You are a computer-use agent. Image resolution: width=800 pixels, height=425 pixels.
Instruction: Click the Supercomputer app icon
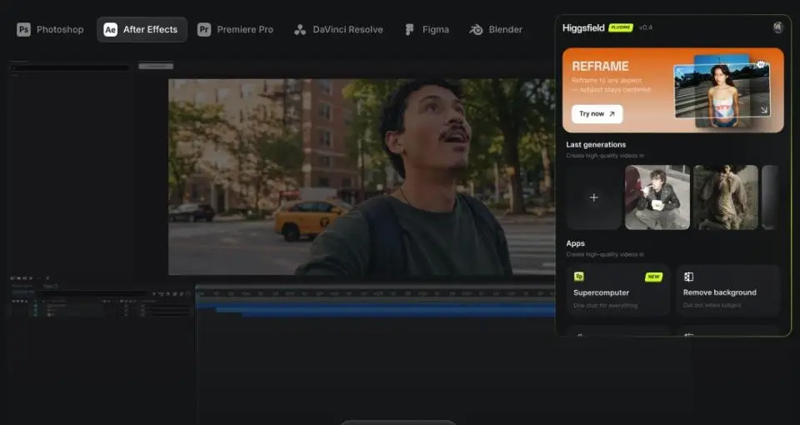point(579,277)
